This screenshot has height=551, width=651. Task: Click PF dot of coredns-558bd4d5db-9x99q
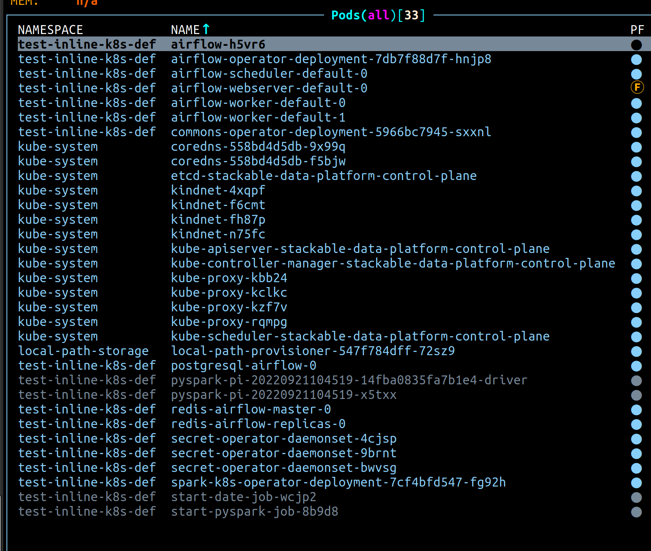tap(636, 147)
